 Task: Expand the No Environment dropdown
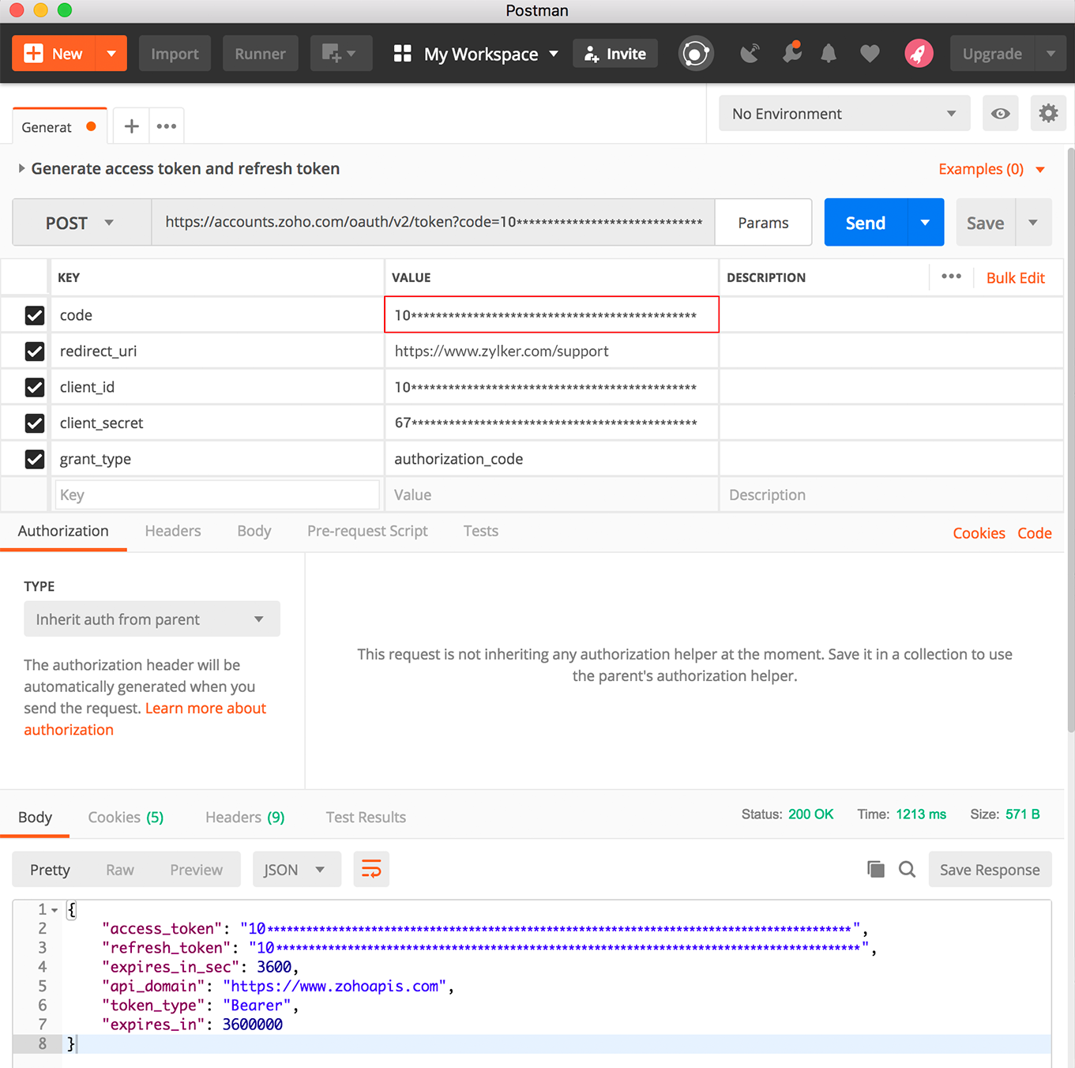pyautogui.click(x=844, y=114)
